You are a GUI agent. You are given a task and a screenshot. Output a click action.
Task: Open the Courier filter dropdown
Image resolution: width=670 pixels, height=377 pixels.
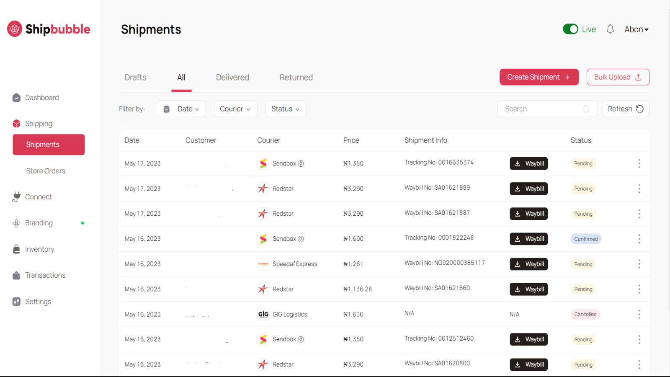235,108
